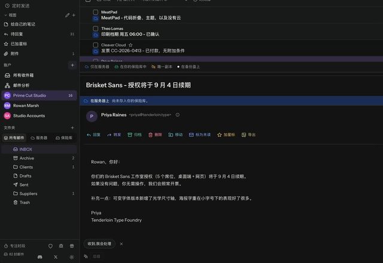Viewport: 383px width, 263px height.
Task: Open 定时发送 in the sidebar
Action: tap(17, 5)
